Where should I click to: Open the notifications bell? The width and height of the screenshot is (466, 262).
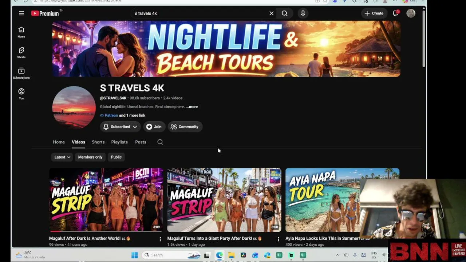point(395,13)
